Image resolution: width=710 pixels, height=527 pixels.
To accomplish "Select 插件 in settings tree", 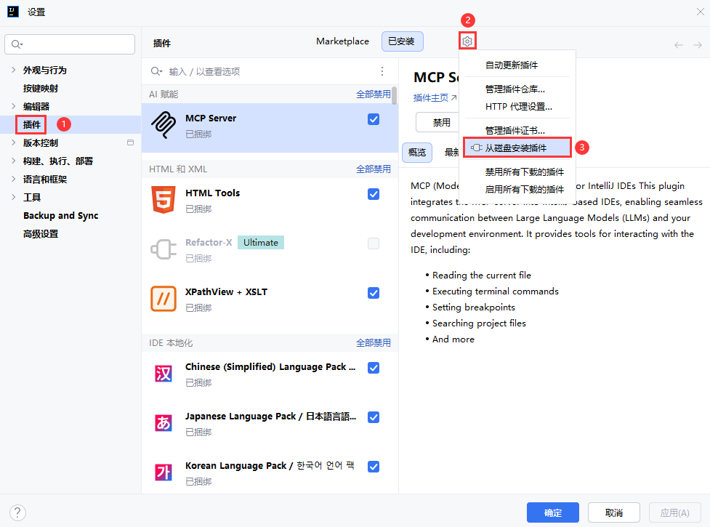I will tap(32, 124).
